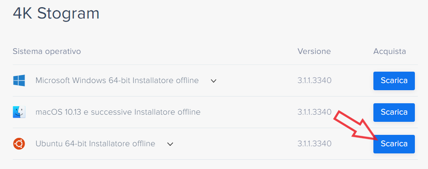This screenshot has height=169, width=428.
Task: Click the Acquista column header
Action: pyautogui.click(x=389, y=51)
